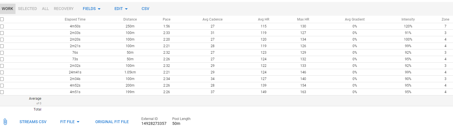Click the Intensity column header
The height and width of the screenshot is (130, 453).
[x=408, y=19]
